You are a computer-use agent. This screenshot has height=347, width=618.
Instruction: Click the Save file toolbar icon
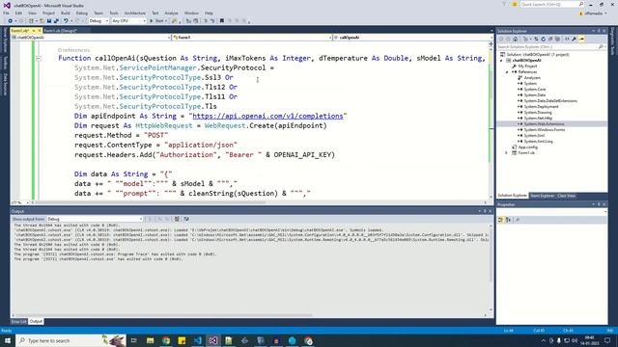pyautogui.click(x=49, y=21)
